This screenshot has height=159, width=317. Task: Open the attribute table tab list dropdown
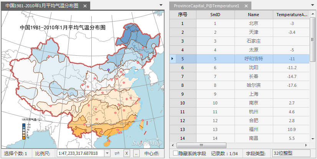[312, 5]
